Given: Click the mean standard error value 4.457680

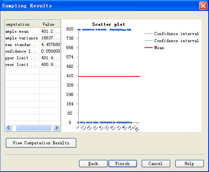Looking at the screenshot, I should pos(50,44).
